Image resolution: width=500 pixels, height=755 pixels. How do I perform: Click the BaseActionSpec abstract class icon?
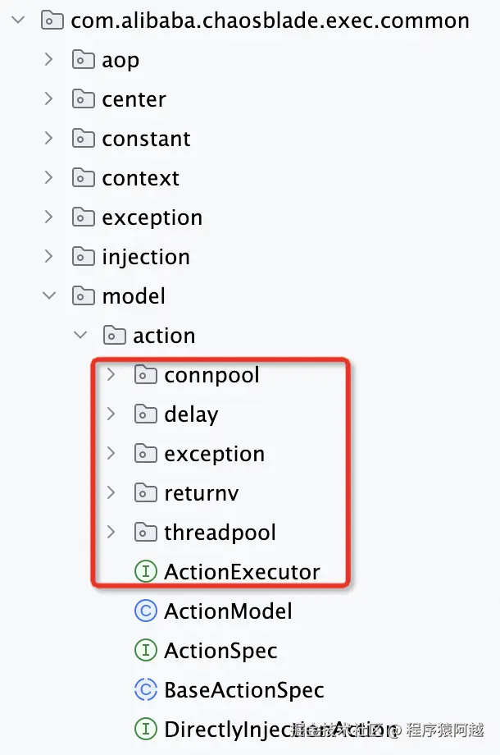pyautogui.click(x=145, y=690)
